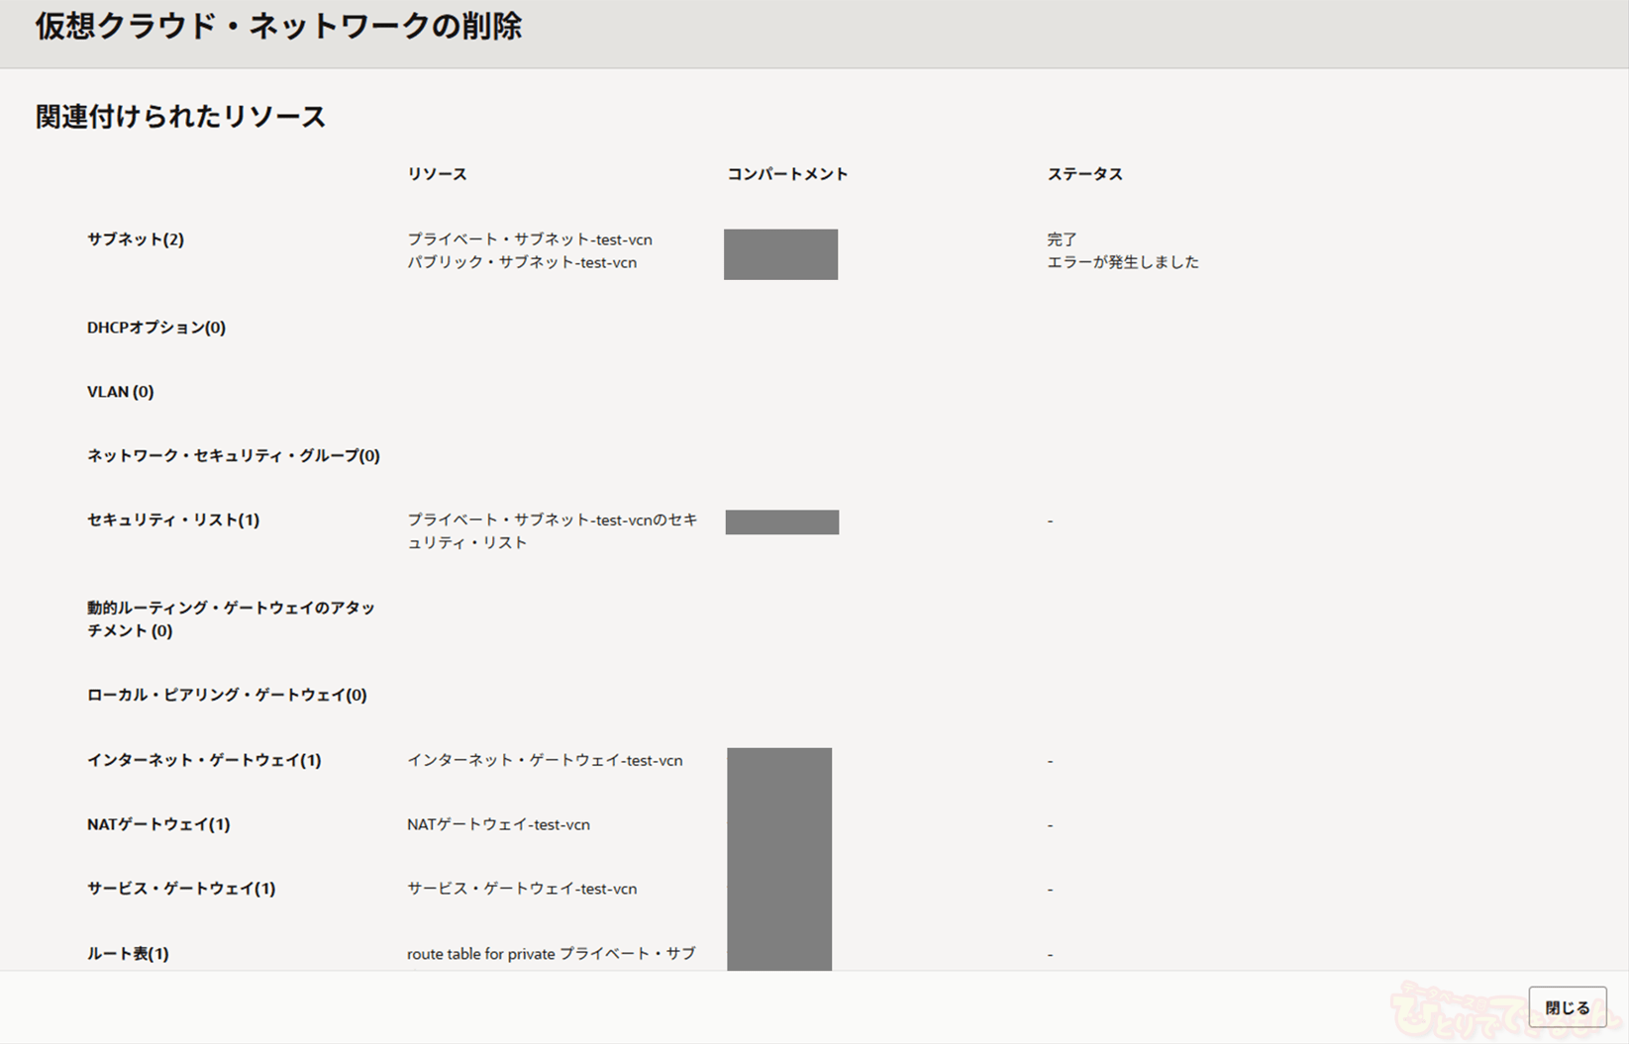Click the DHCPオプション(0) label
Screen dimensions: 1629x1044
pos(155,328)
